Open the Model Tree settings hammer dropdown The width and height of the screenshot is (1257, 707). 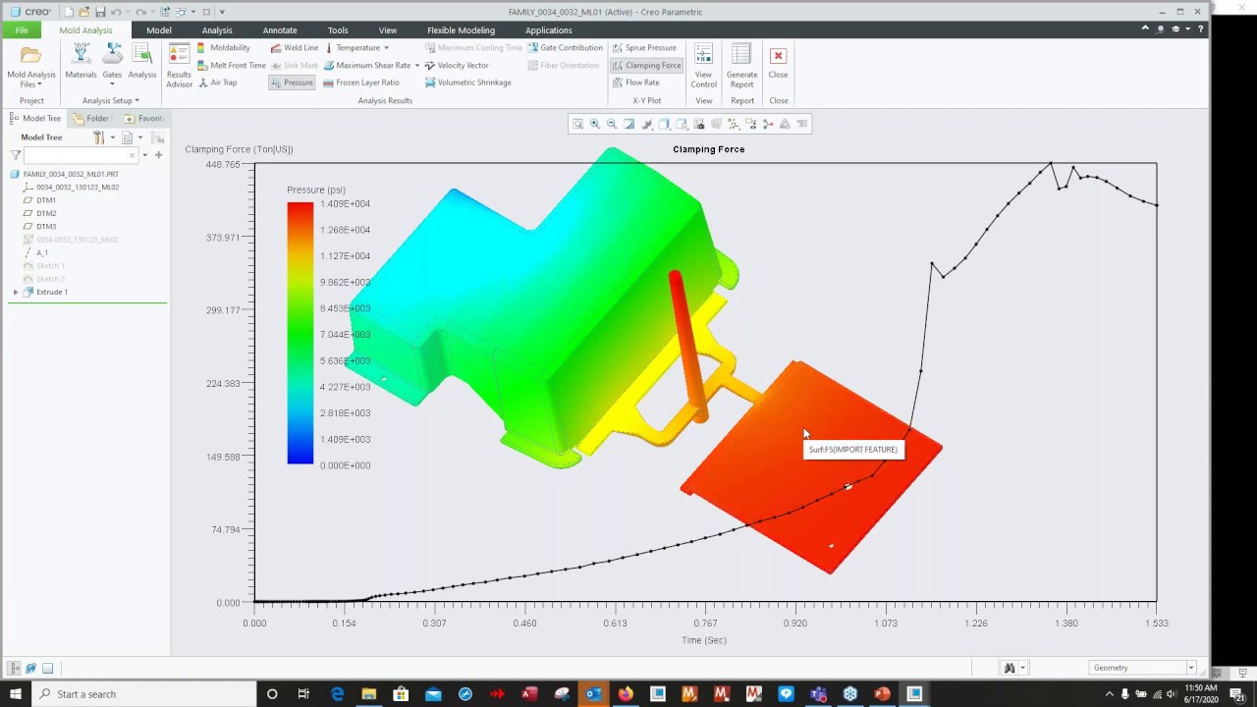[104, 137]
